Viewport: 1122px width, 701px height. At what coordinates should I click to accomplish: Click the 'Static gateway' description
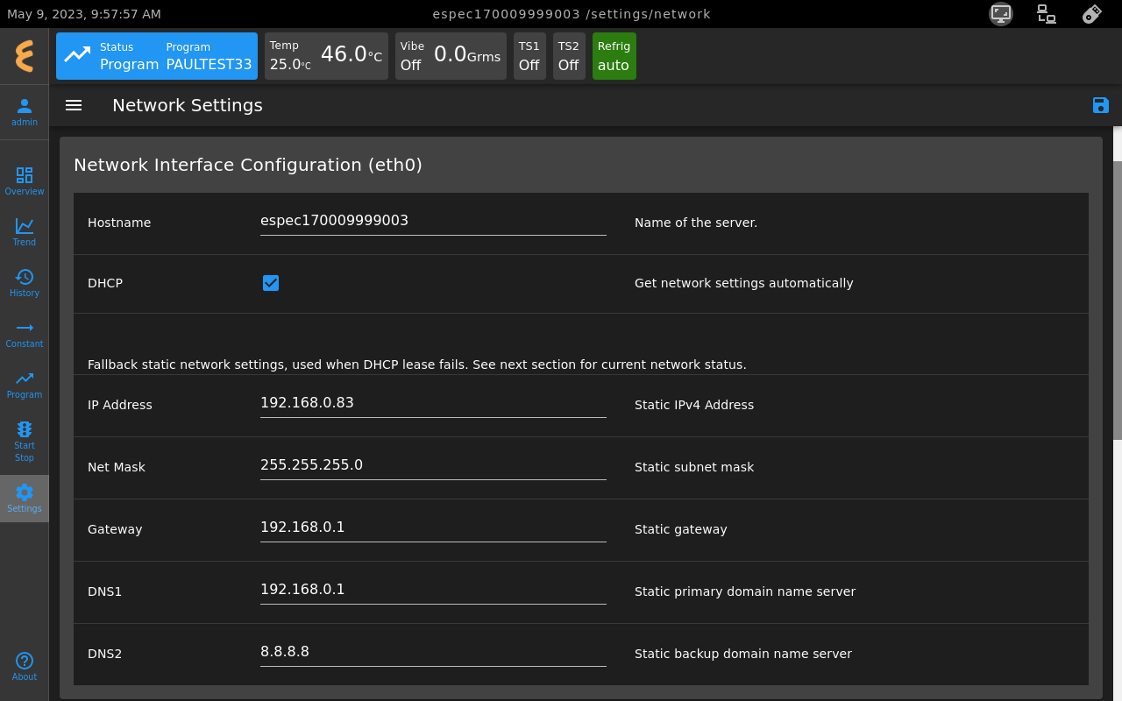681,529
